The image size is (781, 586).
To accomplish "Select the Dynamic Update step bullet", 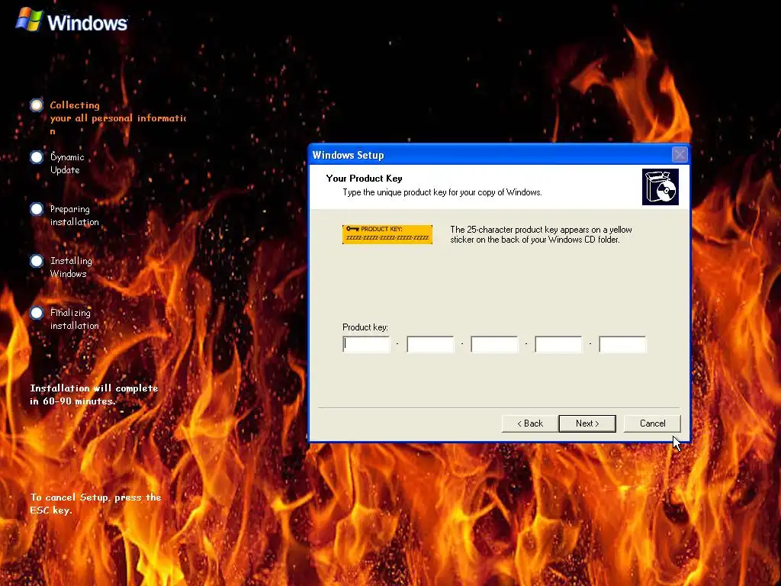I will (37, 157).
